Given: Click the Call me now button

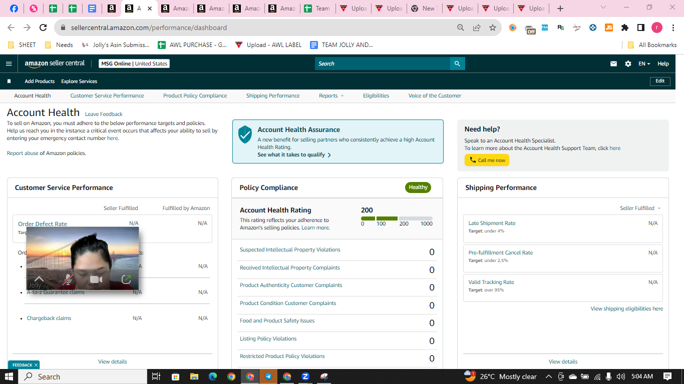Looking at the screenshot, I should (x=487, y=160).
